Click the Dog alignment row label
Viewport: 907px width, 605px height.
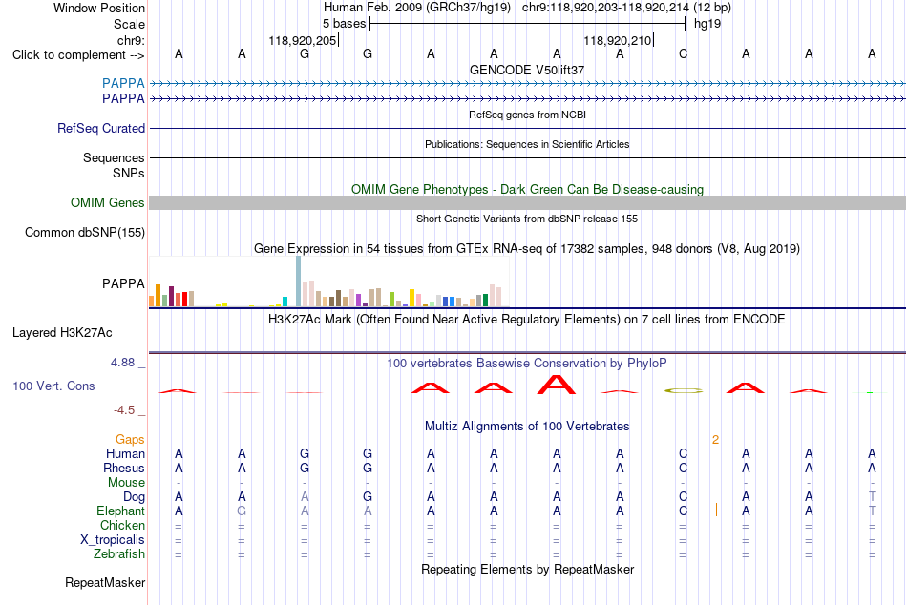(x=134, y=497)
